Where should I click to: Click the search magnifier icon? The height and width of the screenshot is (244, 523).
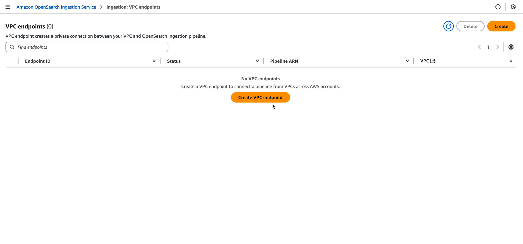pos(12,47)
